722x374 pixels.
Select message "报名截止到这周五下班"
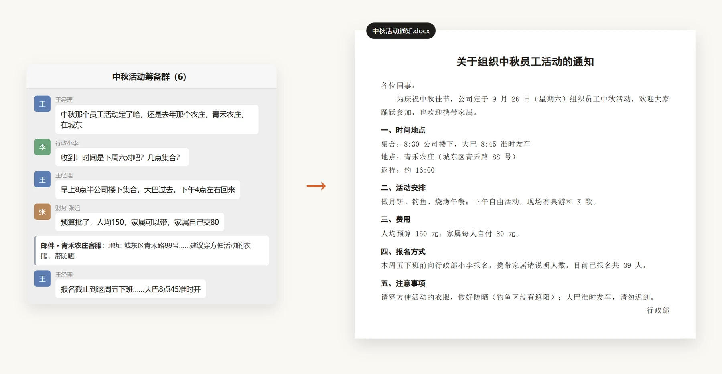coord(130,289)
